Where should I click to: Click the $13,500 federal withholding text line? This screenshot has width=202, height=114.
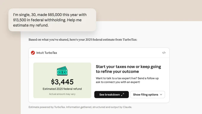point(47,20)
